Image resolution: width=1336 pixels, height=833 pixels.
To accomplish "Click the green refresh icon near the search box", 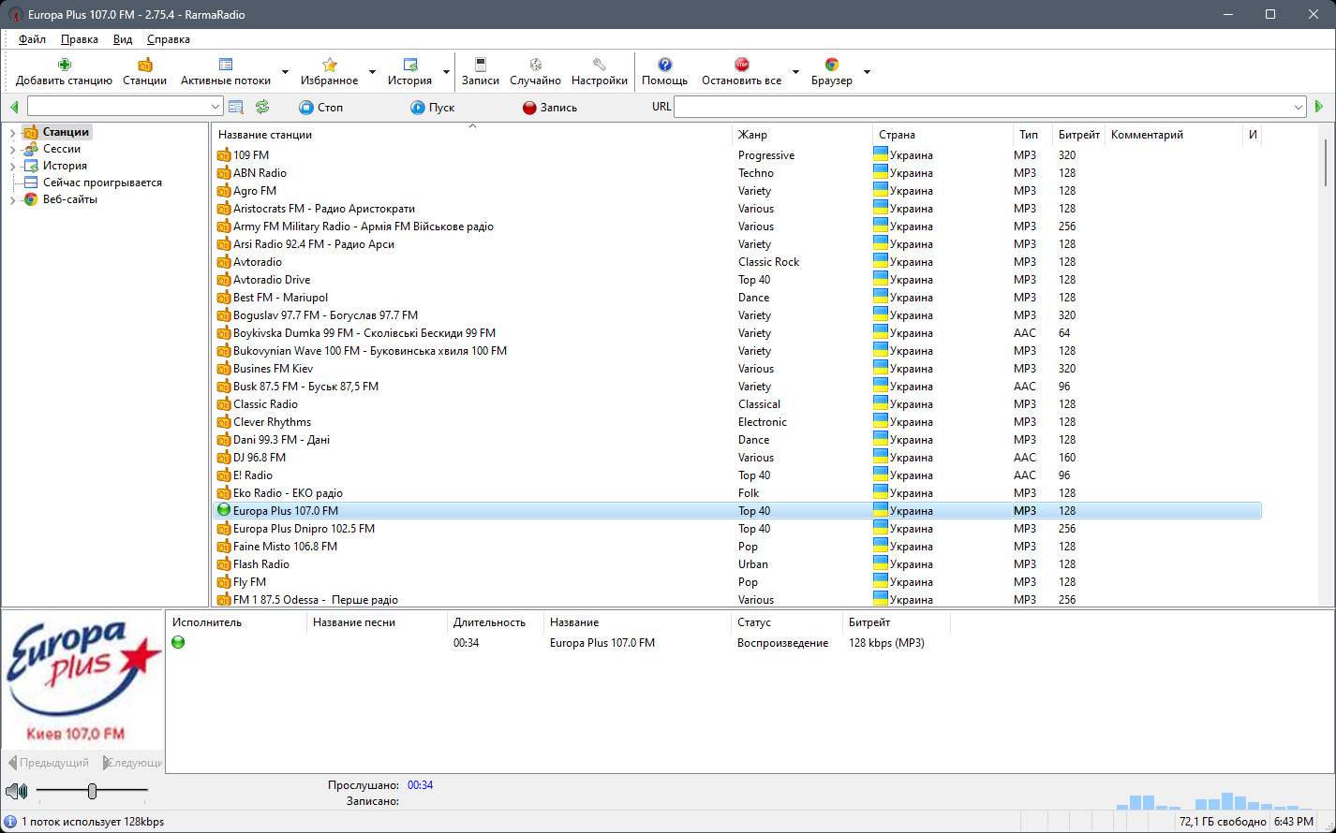I will [262, 106].
